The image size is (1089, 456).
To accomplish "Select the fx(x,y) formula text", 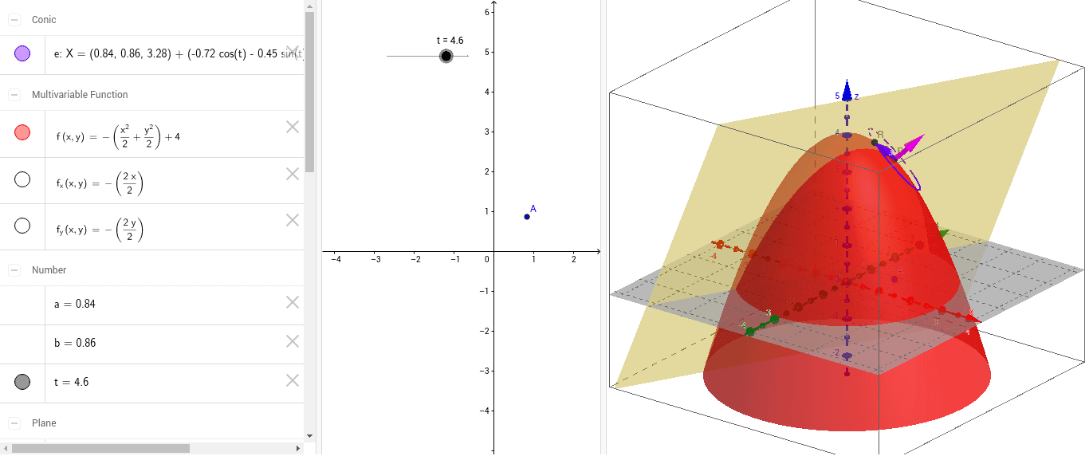I will pos(99,183).
